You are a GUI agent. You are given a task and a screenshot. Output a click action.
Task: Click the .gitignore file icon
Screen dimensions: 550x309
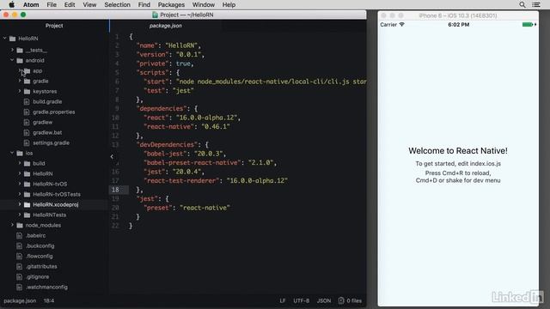[19, 276]
